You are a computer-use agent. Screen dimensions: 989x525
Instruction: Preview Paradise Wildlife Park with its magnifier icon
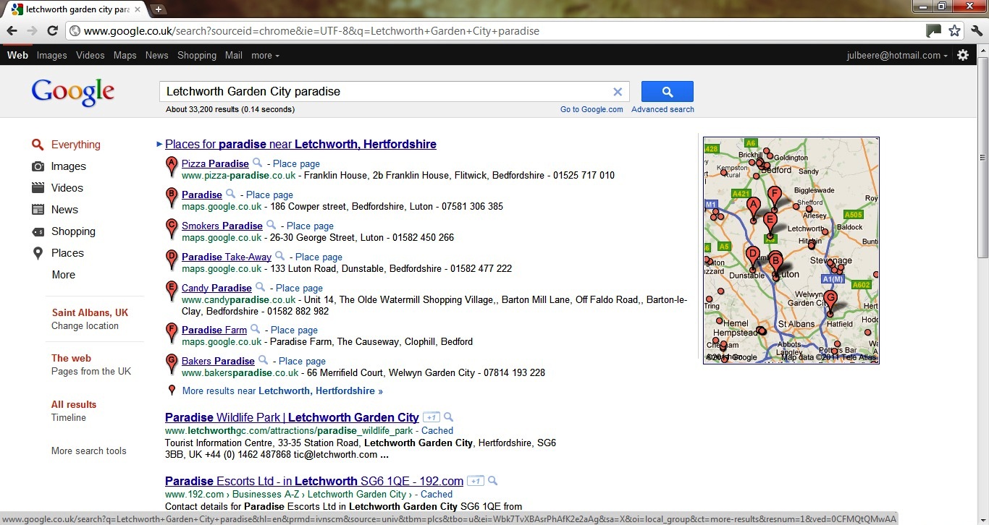coord(448,417)
